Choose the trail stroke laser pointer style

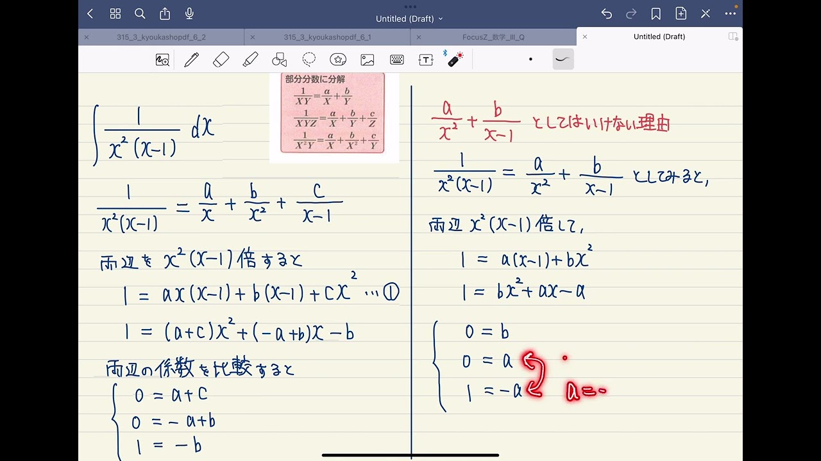[563, 60]
